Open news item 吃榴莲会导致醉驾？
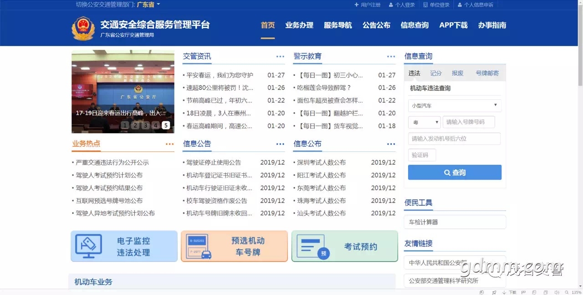 (324, 88)
